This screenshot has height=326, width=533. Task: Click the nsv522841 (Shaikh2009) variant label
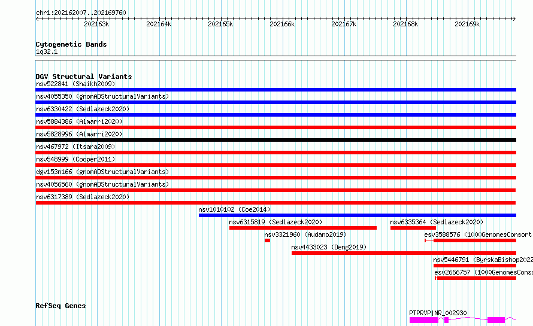75,84
